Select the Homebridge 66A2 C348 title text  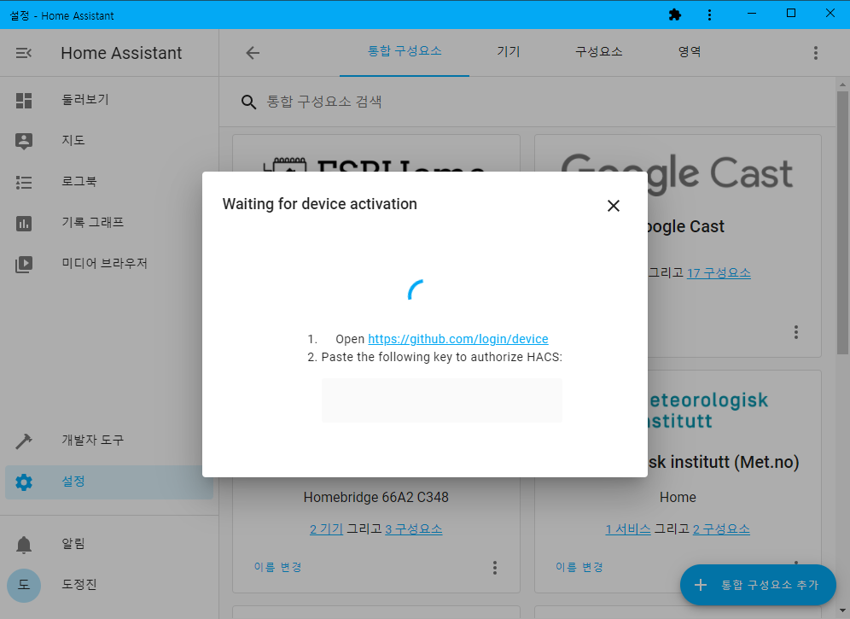376,498
